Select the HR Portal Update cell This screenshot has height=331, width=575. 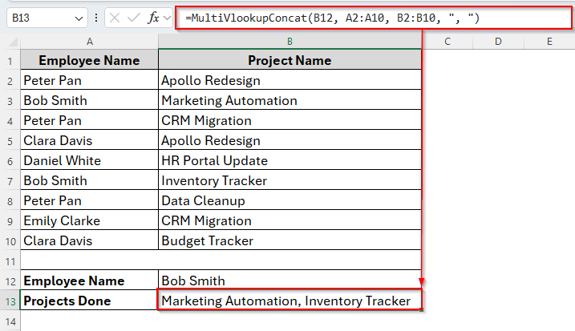coord(290,161)
